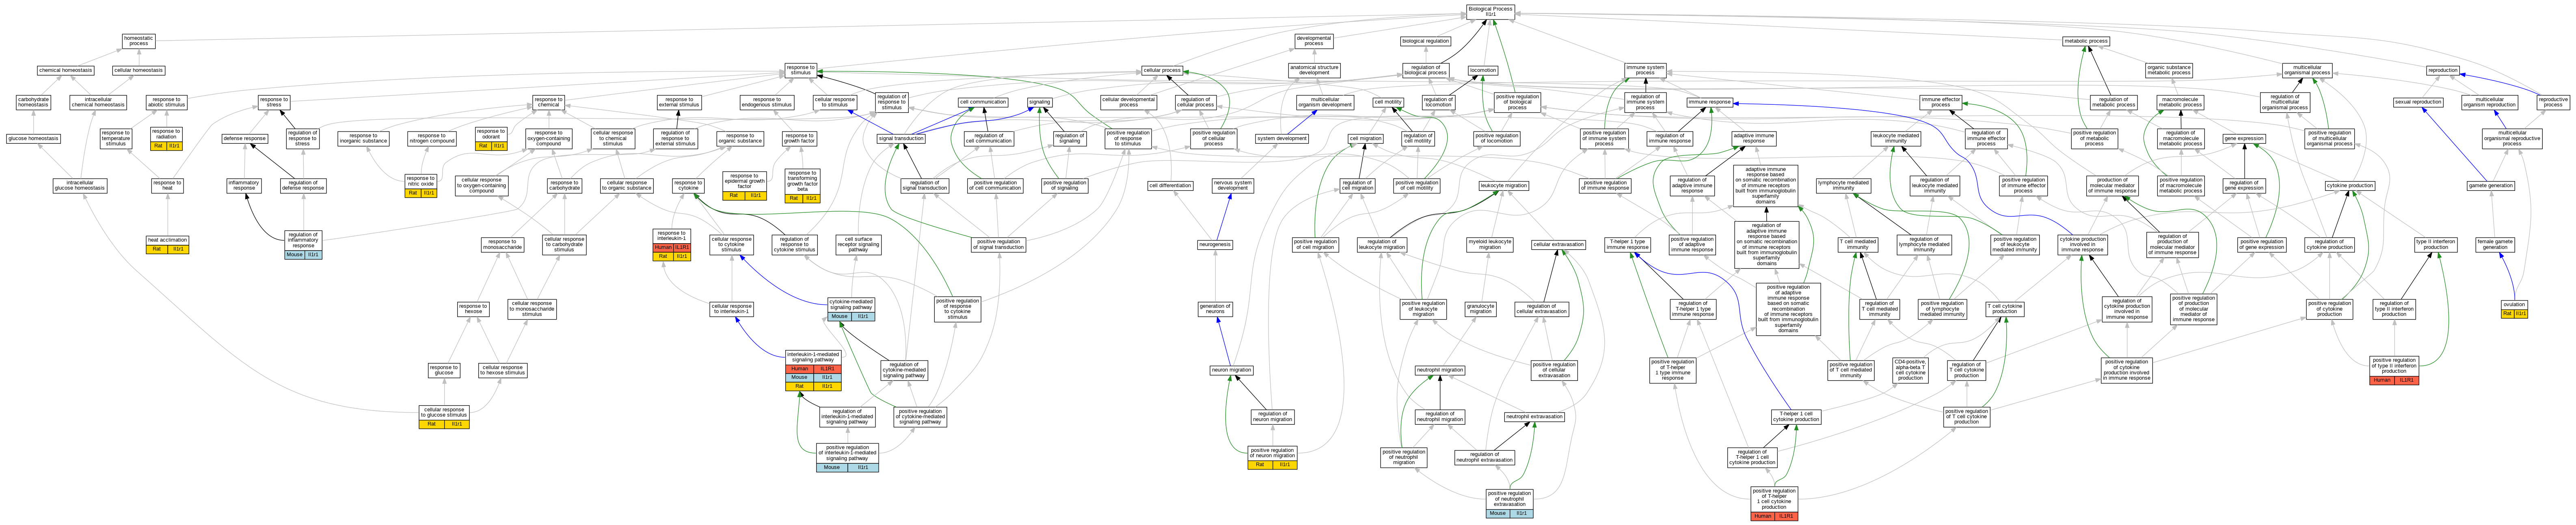Select the 'cell differentiation' node
Screen dimensions: 2576x525
coord(1170,185)
